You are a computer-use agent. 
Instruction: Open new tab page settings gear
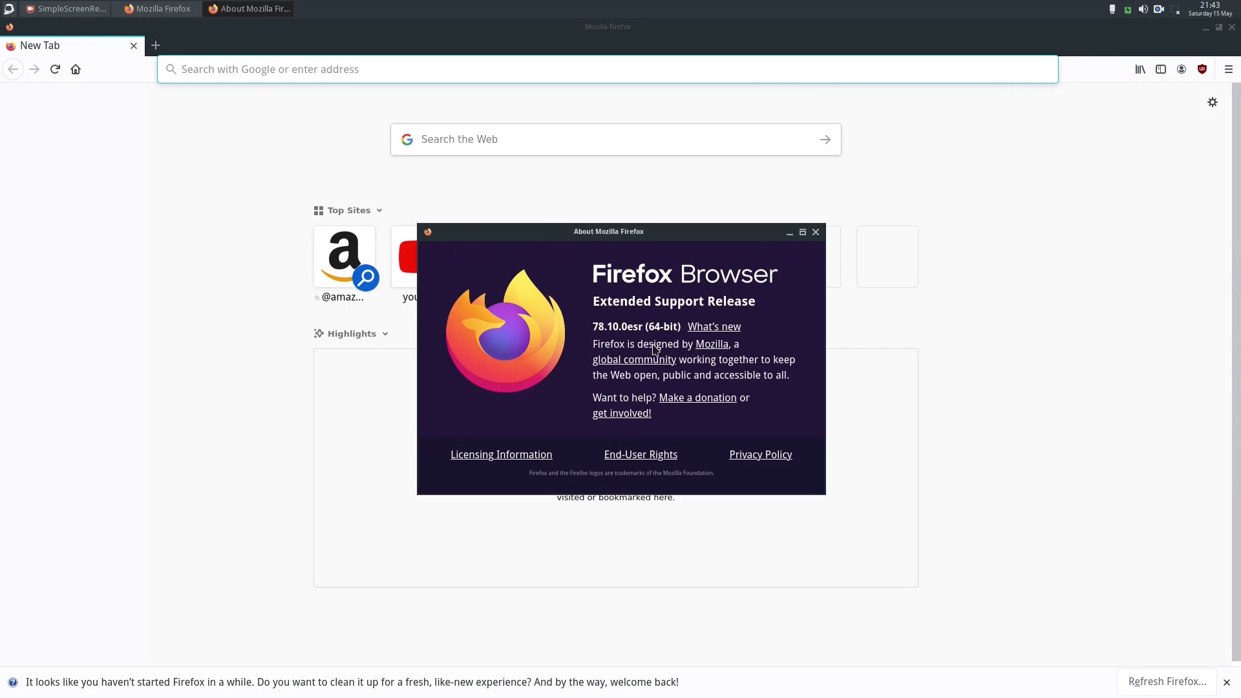click(x=1213, y=102)
